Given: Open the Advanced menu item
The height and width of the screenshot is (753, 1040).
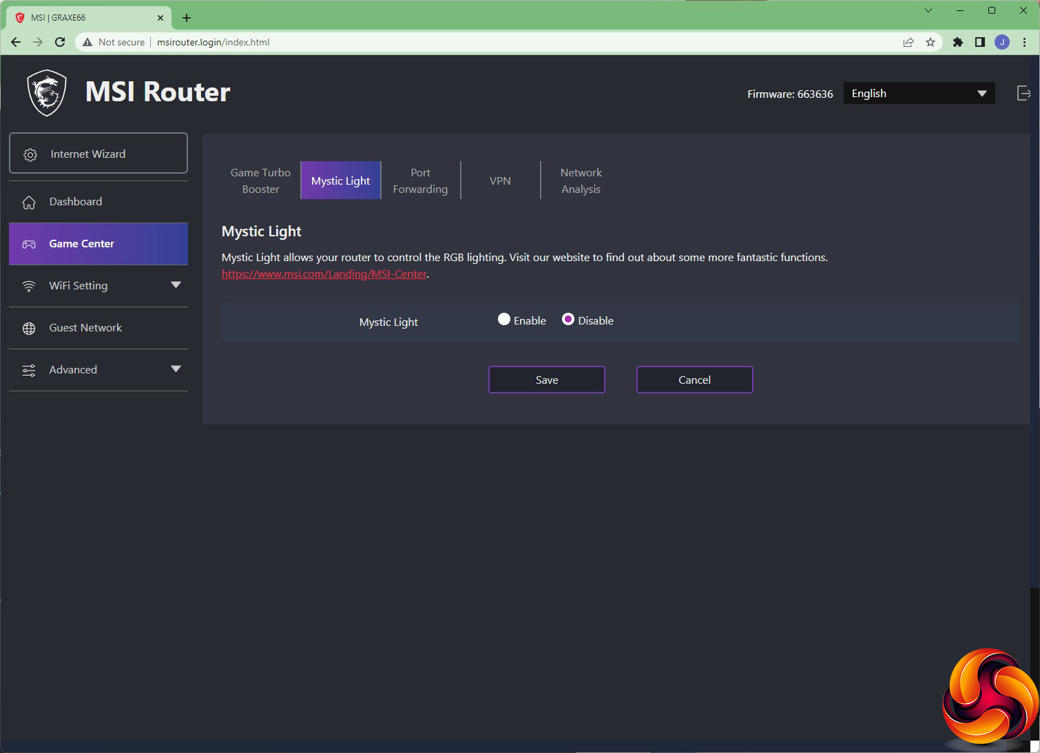Looking at the screenshot, I should (x=98, y=370).
